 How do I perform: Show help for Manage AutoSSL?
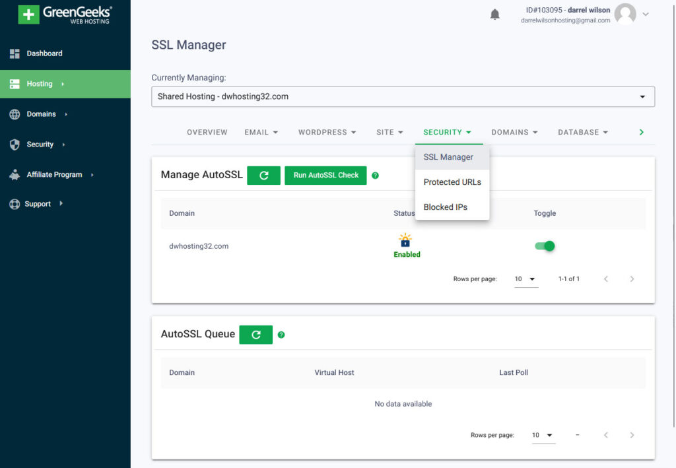375,176
